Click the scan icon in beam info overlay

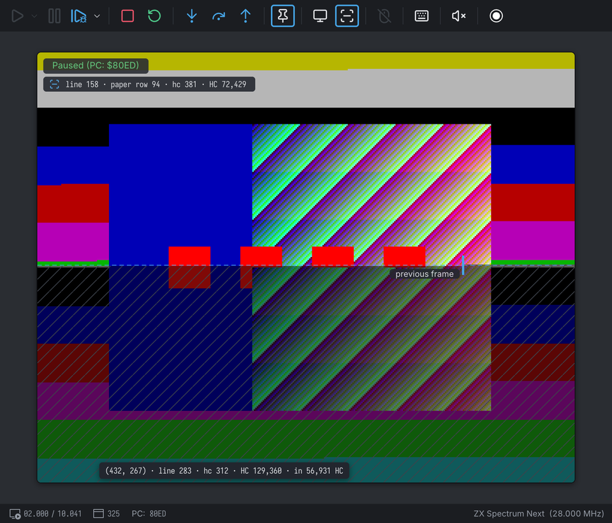55,84
